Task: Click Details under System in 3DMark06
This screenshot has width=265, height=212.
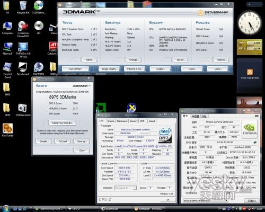Action: [180, 60]
